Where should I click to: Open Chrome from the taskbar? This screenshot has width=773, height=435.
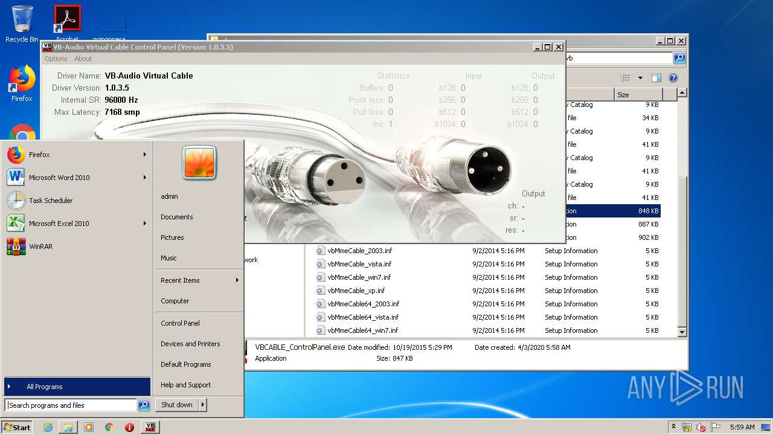pyautogui.click(x=109, y=427)
